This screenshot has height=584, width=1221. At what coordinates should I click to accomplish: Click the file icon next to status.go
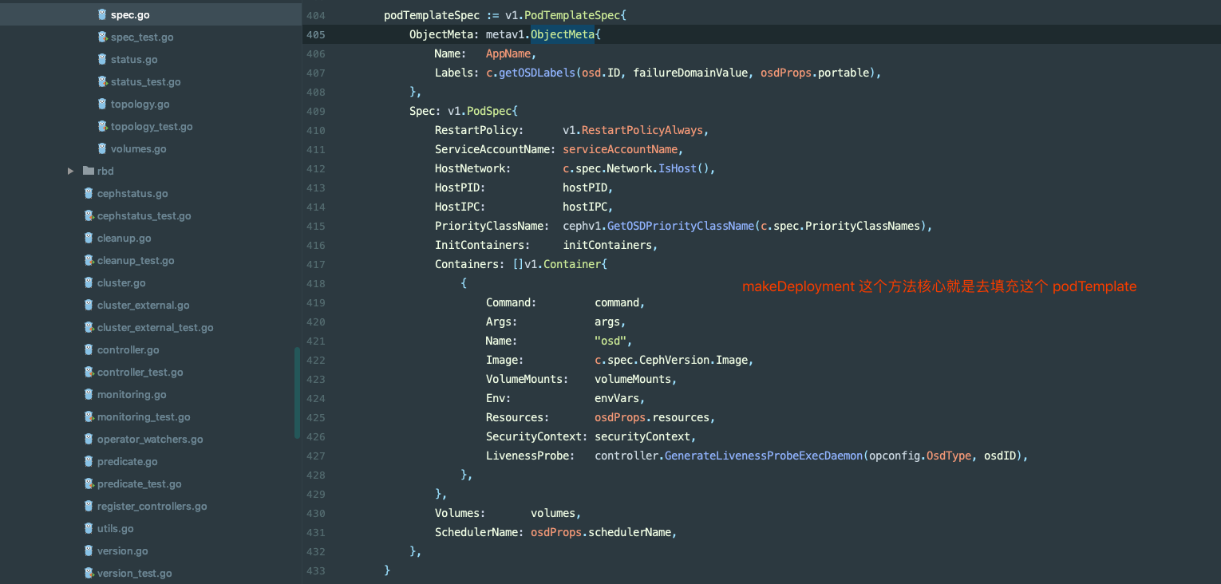102,60
